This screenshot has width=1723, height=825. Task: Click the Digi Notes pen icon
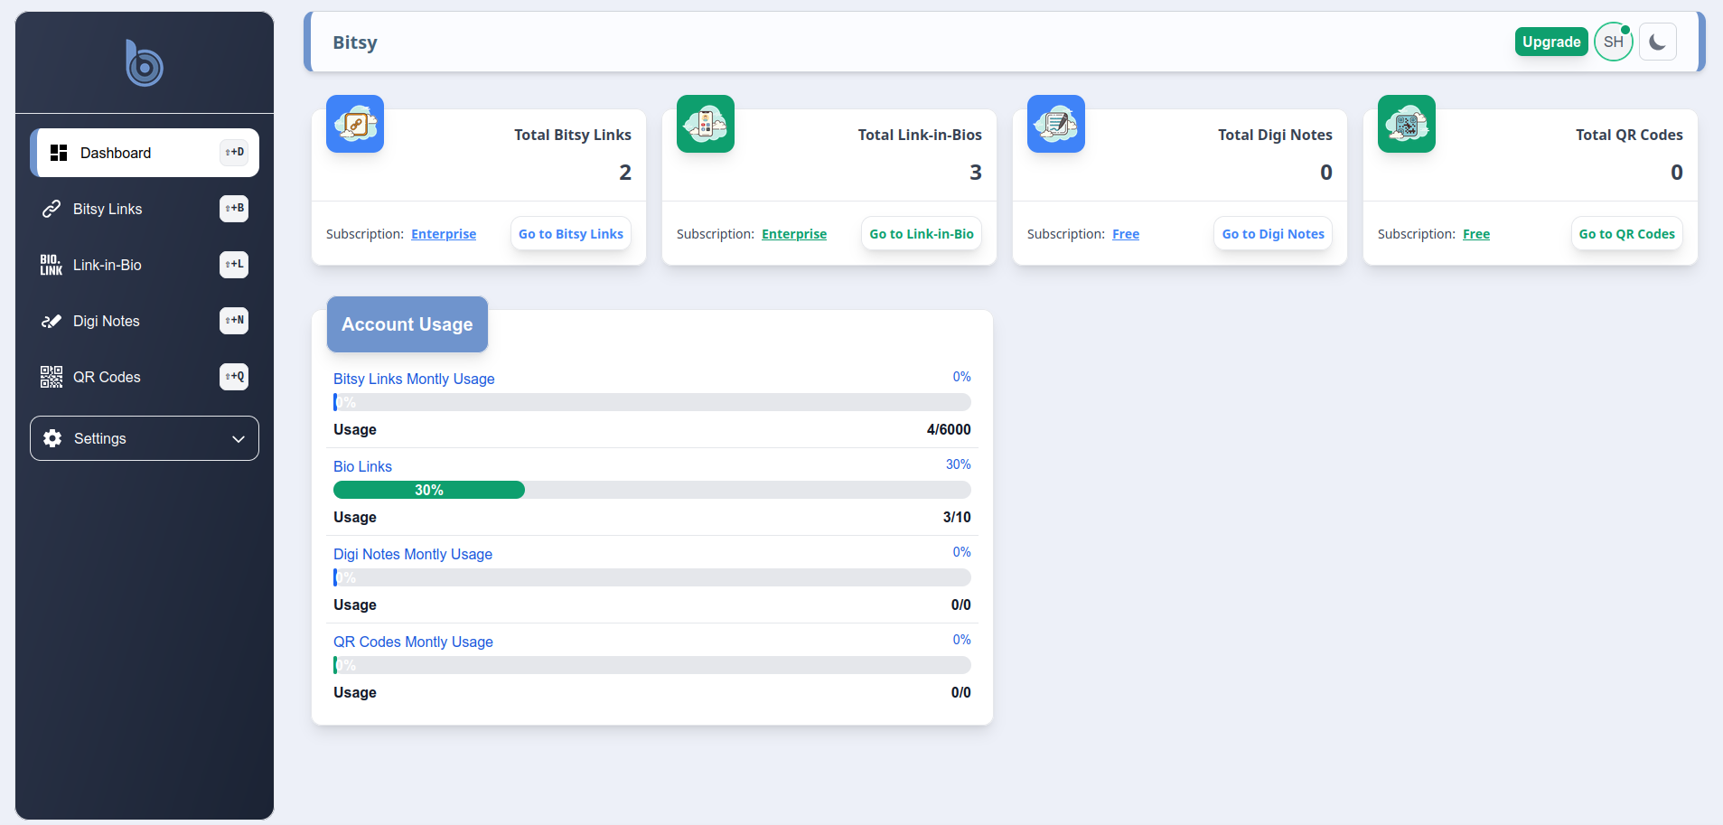[52, 321]
